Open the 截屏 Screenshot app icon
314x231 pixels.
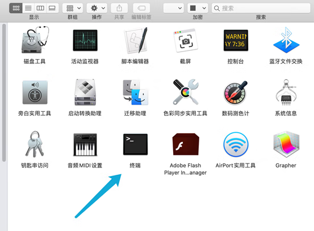click(x=186, y=40)
